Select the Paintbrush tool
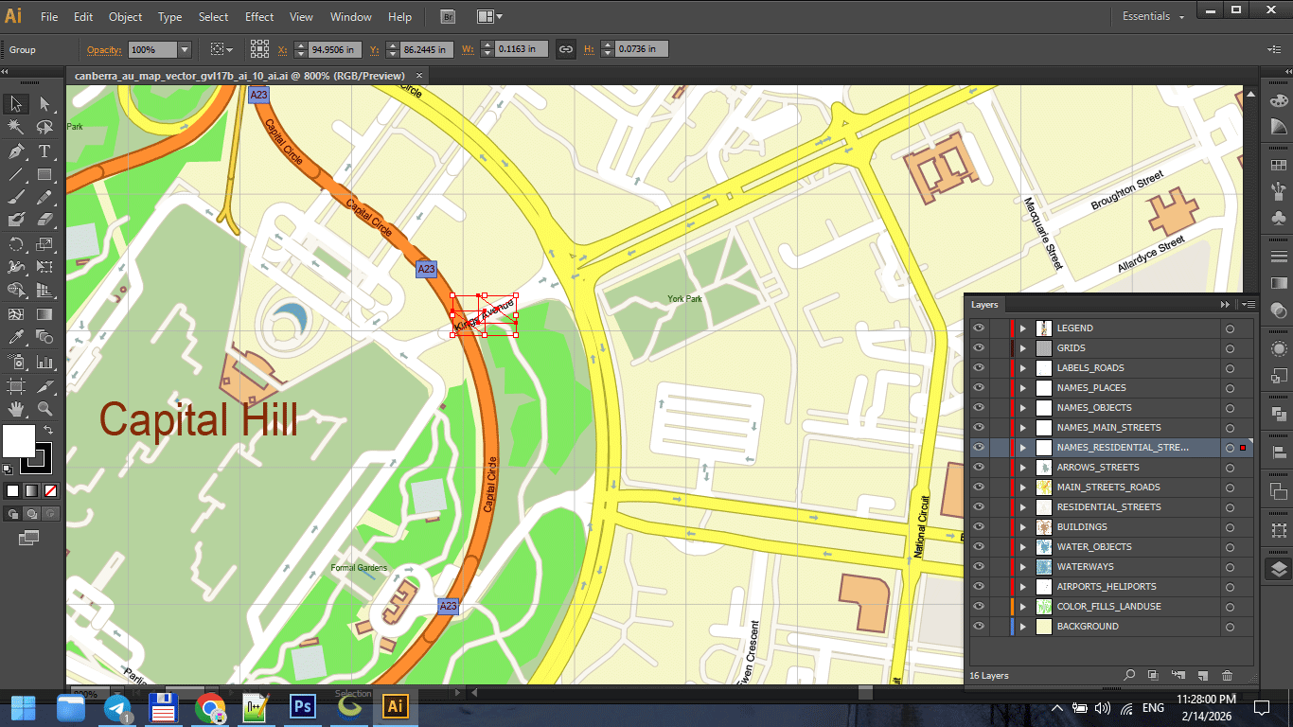Viewport: 1293px width, 727px height. (15, 197)
